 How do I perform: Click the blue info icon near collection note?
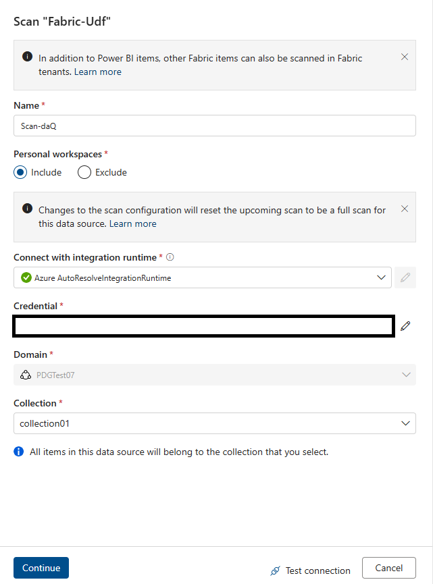(x=19, y=452)
